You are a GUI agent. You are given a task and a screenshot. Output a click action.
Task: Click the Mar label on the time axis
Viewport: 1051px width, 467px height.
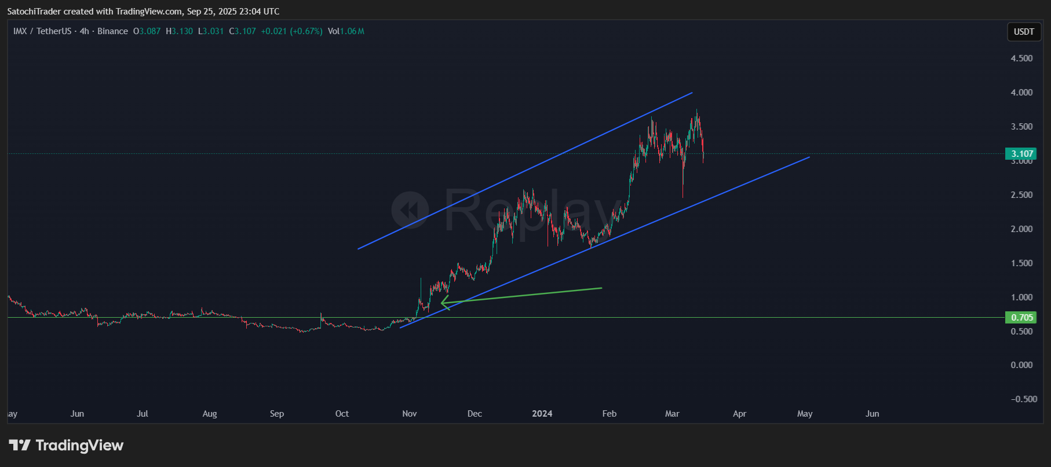(x=672, y=414)
